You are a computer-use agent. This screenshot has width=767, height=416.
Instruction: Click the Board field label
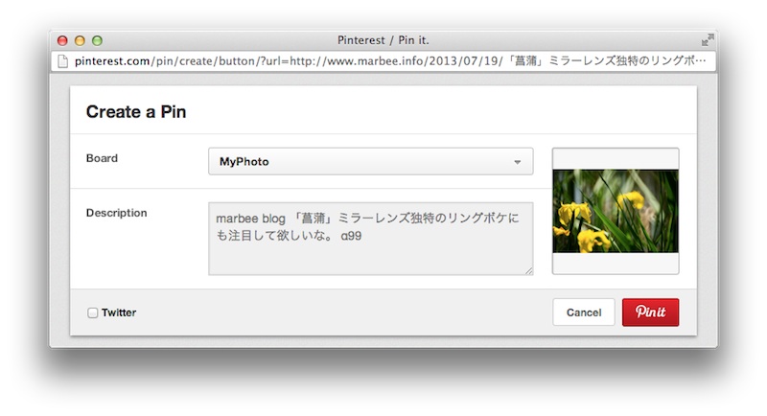coord(102,158)
